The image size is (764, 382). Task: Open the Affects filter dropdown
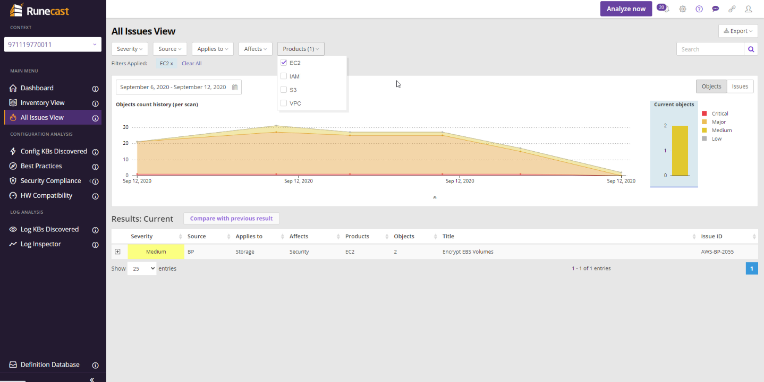256,49
